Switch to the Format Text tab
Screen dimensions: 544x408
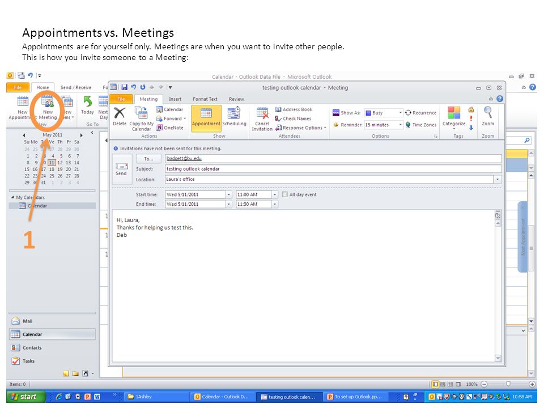[205, 99]
